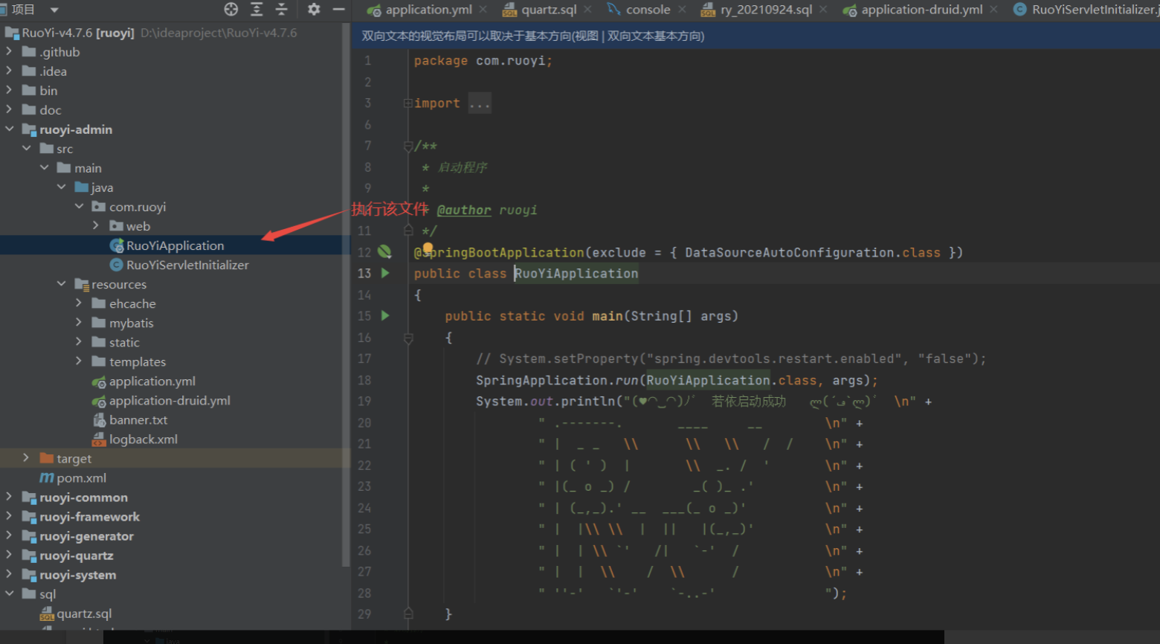Close the application.yml tab
The width and height of the screenshot is (1160, 644).
pyautogui.click(x=483, y=10)
